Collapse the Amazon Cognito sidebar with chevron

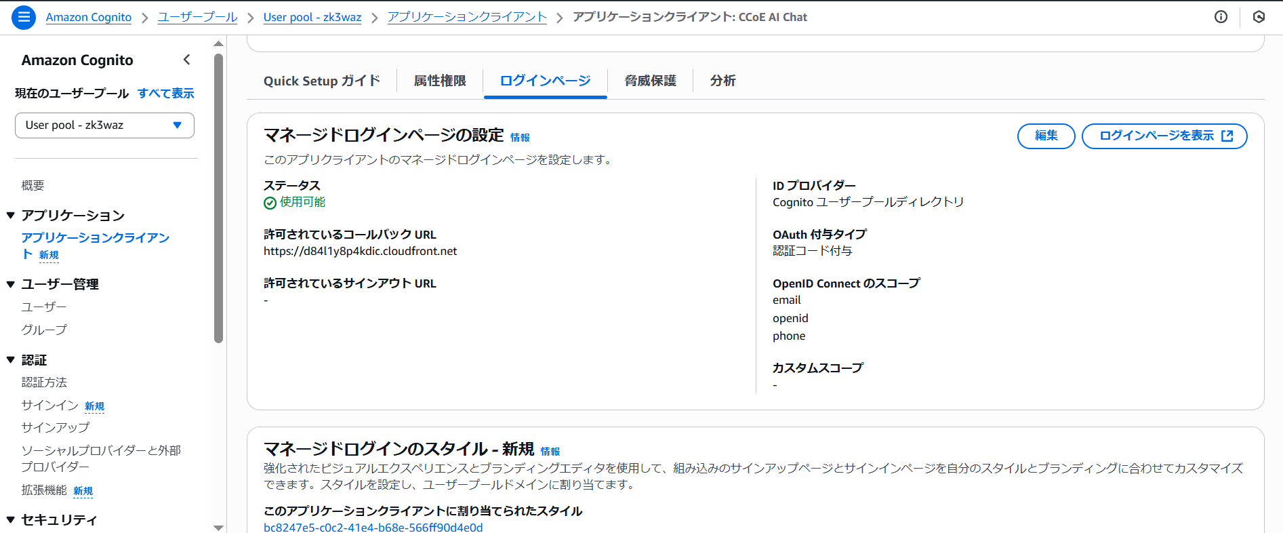coord(187,60)
